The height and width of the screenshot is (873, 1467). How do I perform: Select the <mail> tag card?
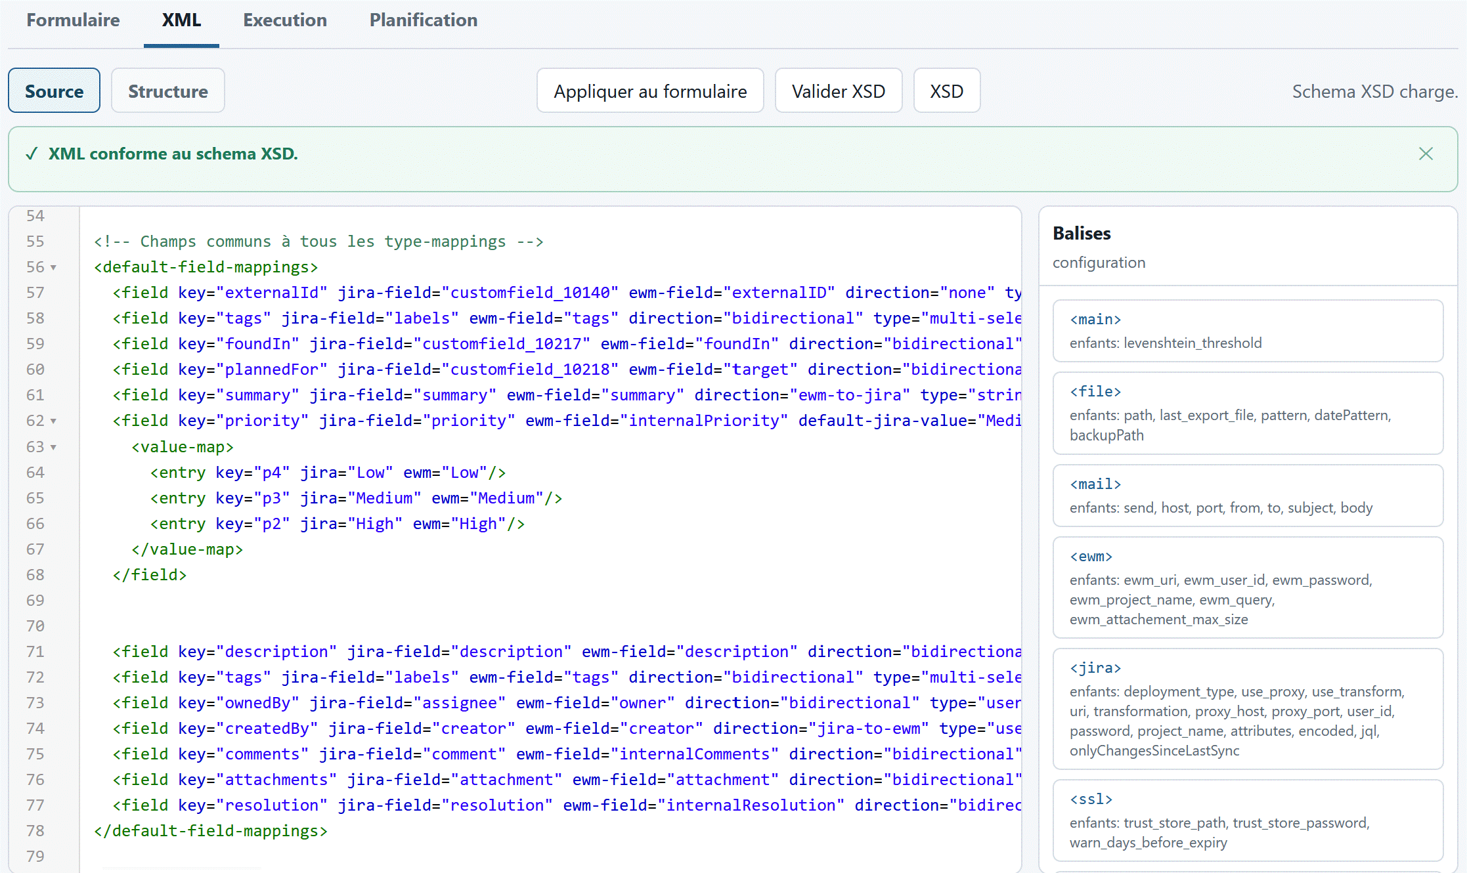1248,496
